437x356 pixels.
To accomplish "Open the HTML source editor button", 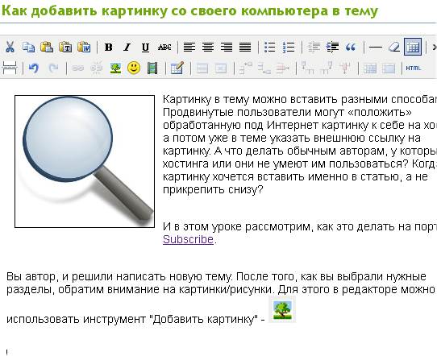I will point(414,68).
